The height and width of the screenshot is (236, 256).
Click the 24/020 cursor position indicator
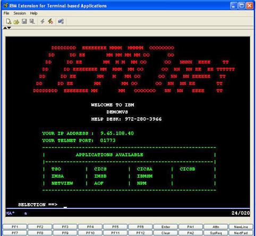pyautogui.click(x=241, y=213)
